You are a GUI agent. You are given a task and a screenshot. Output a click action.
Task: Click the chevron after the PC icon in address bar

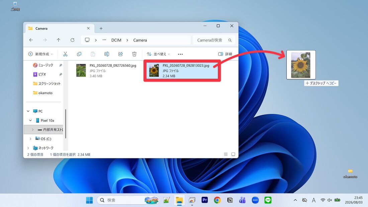pos(96,40)
